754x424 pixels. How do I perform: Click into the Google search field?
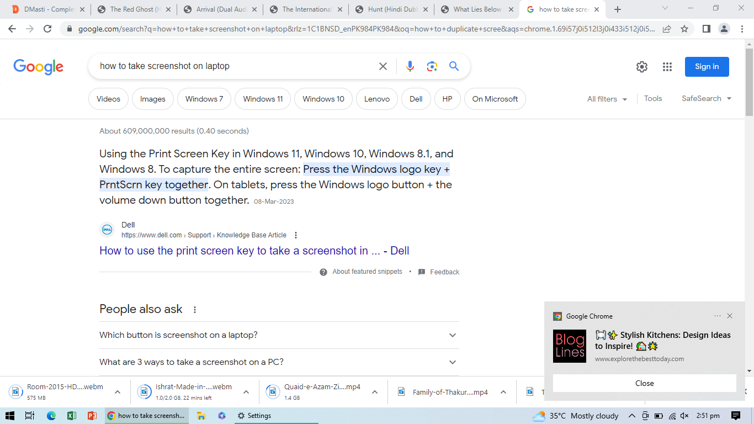[232, 66]
